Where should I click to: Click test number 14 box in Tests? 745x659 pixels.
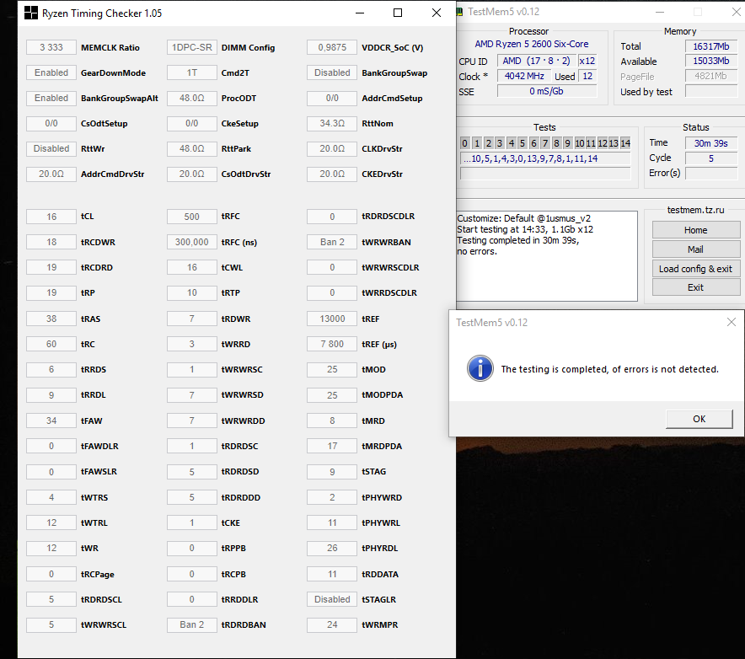click(625, 143)
